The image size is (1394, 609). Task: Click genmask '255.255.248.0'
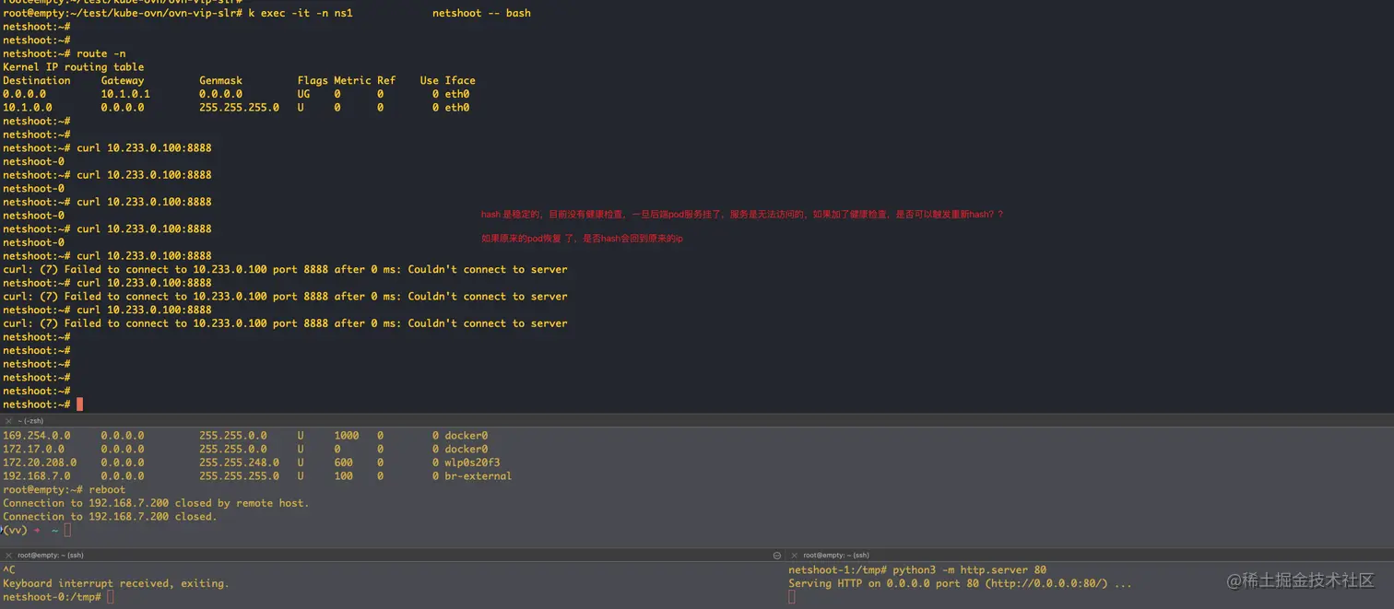[x=240, y=463]
